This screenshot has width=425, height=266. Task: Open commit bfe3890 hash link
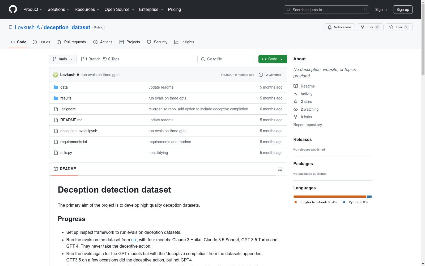[x=227, y=75]
